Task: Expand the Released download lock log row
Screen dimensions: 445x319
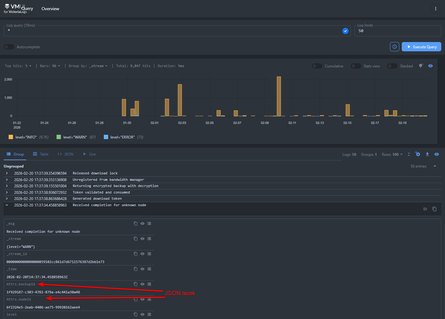Action: tap(7, 173)
